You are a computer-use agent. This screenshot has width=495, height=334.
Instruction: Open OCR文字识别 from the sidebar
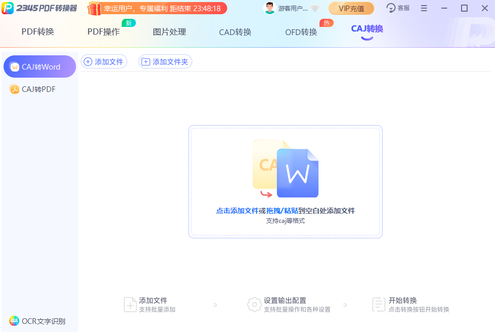tap(40, 321)
